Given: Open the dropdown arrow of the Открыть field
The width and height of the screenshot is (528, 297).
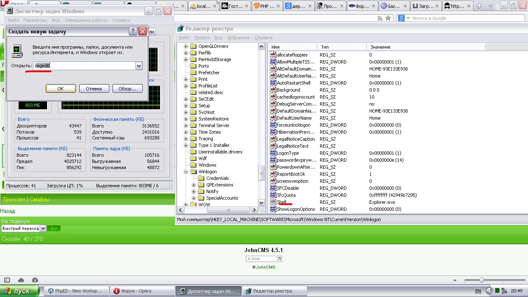Looking at the screenshot, I should pos(139,66).
